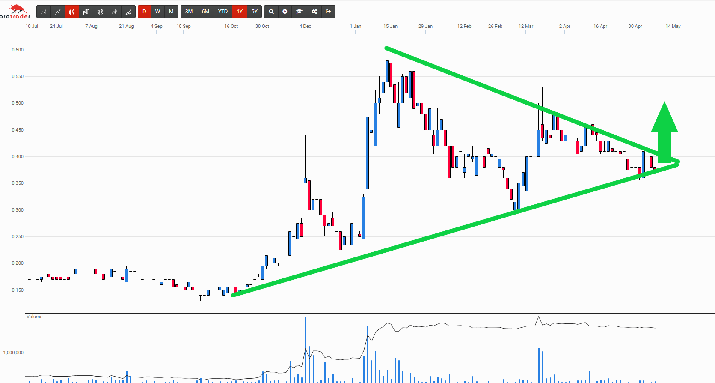Click the 0.150 price axis label
The width and height of the screenshot is (715, 383).
pyautogui.click(x=18, y=290)
